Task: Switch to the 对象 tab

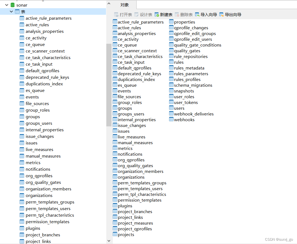Action: [124, 5]
